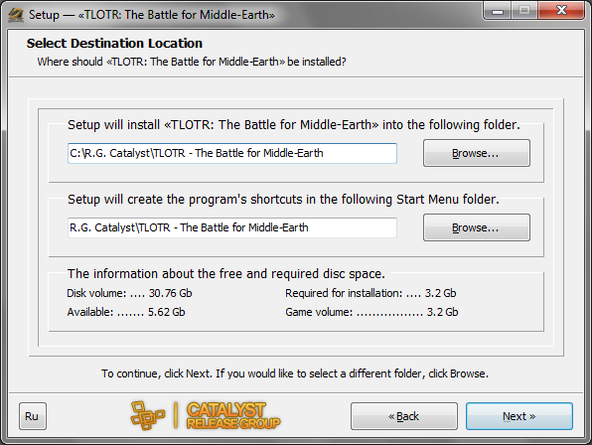Click the Catalyst Release Group wordmark
Viewport: 592px width, 445px height.
point(233,415)
